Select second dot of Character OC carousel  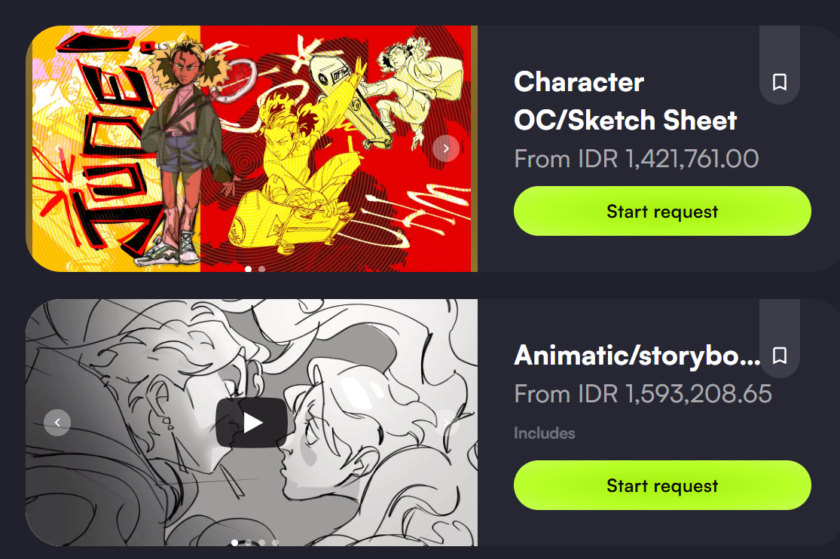[x=261, y=268]
